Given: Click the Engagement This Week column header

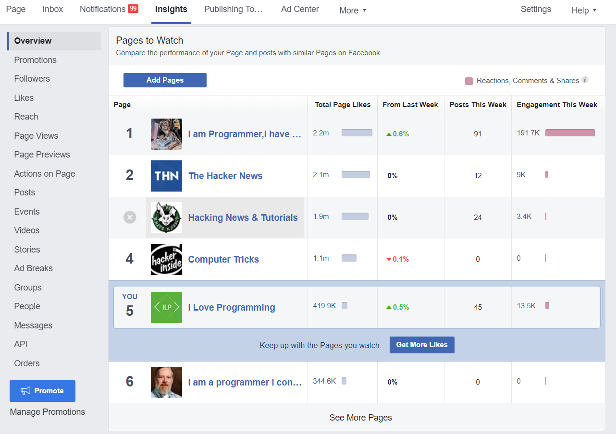Looking at the screenshot, I should tap(557, 105).
